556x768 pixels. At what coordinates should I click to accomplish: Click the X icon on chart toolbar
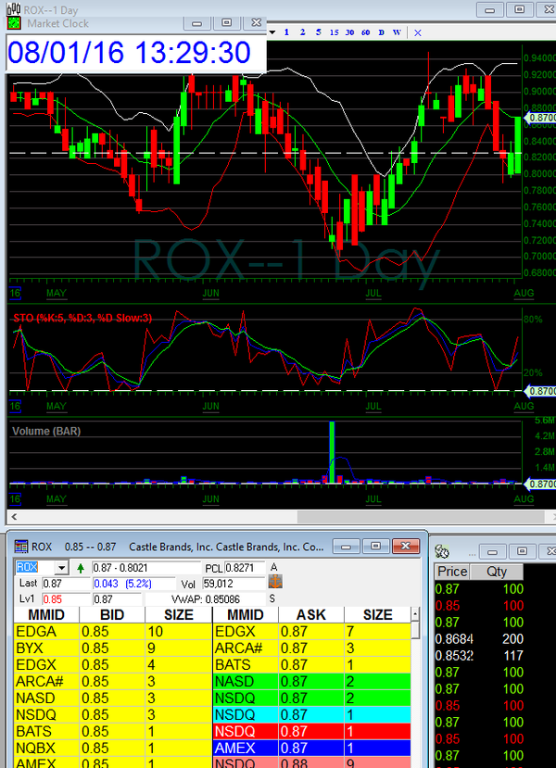tap(418, 32)
